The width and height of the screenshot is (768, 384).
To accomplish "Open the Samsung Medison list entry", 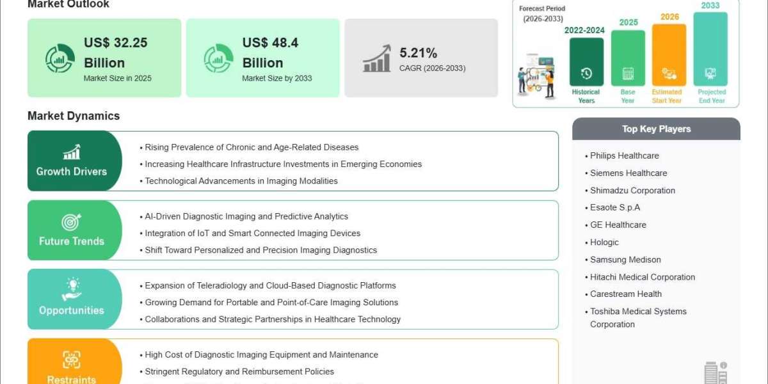I will click(x=625, y=260).
